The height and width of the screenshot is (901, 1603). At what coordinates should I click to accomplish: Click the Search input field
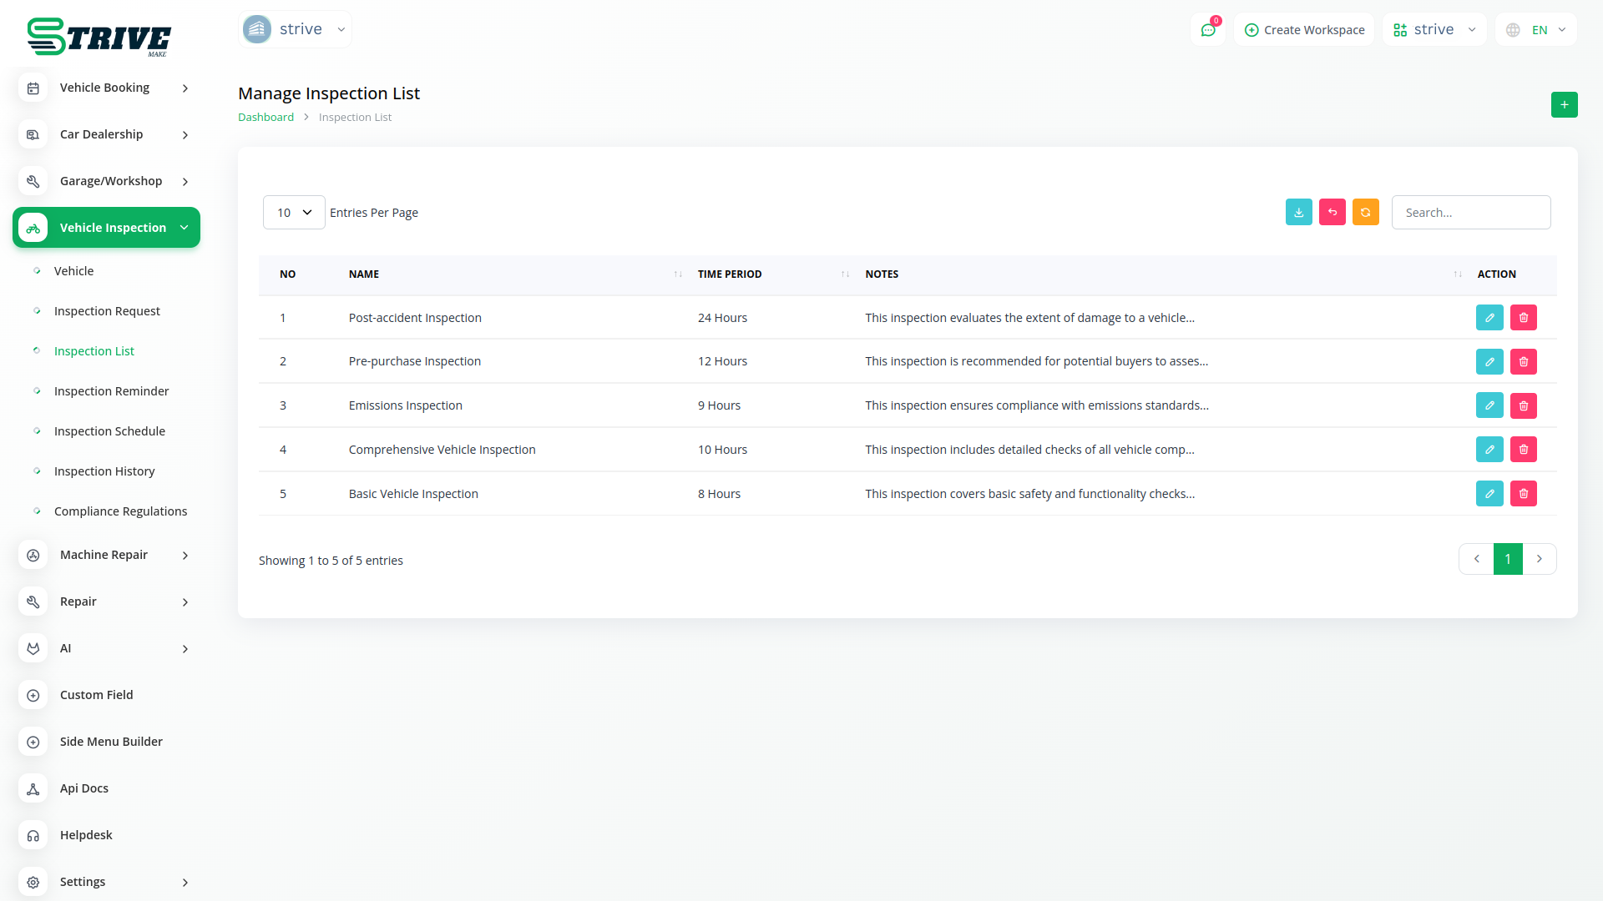pos(1470,213)
